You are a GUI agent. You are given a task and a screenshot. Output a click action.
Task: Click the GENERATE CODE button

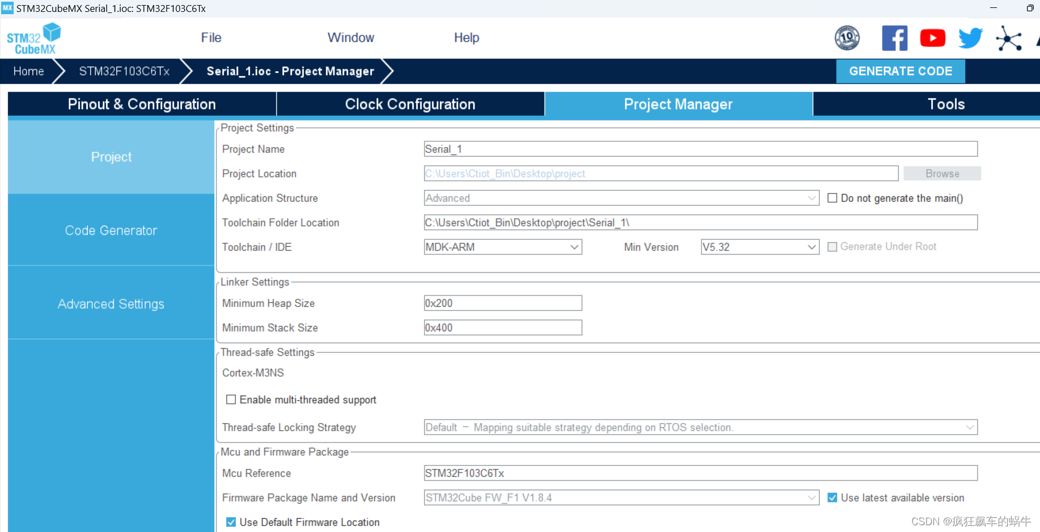click(x=901, y=71)
